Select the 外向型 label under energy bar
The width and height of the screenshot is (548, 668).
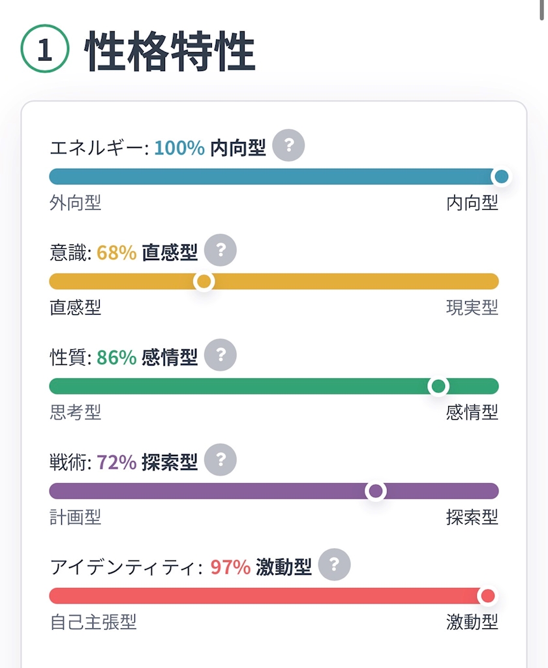pyautogui.click(x=76, y=203)
